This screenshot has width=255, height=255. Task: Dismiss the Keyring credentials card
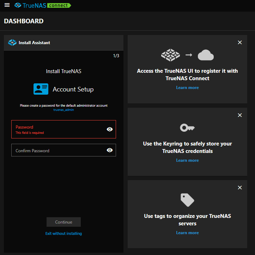pyautogui.click(x=240, y=115)
